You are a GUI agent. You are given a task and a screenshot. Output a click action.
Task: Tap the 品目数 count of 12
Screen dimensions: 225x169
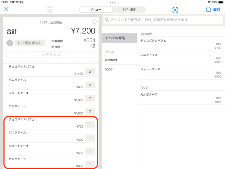coord(92,46)
